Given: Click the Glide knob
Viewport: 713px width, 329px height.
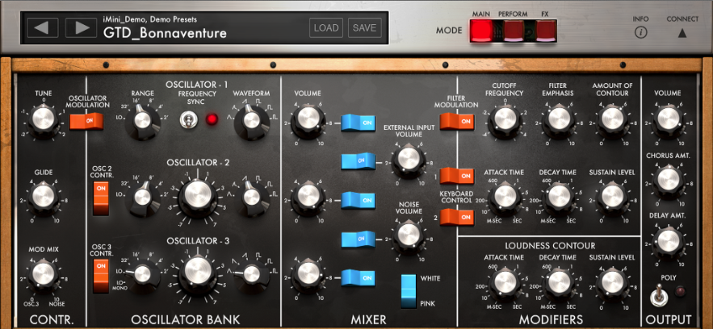Looking at the screenshot, I should [x=44, y=197].
